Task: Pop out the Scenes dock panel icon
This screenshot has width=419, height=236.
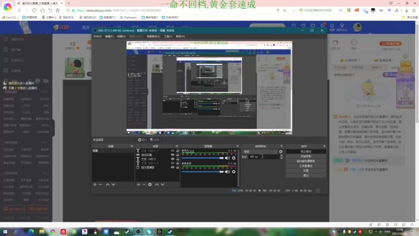Action: 132,146
